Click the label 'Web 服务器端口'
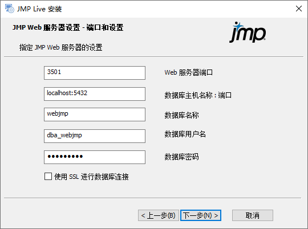Image resolution: width=308 pixels, height=229 pixels. point(189,72)
